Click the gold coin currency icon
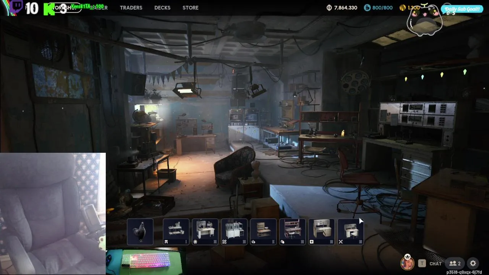 coord(402,8)
